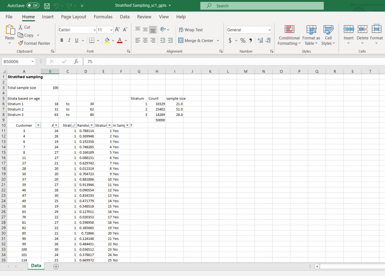Viewport: 385px width, 276px height.
Task: Open Random column filter dropdown
Action: 92,125
